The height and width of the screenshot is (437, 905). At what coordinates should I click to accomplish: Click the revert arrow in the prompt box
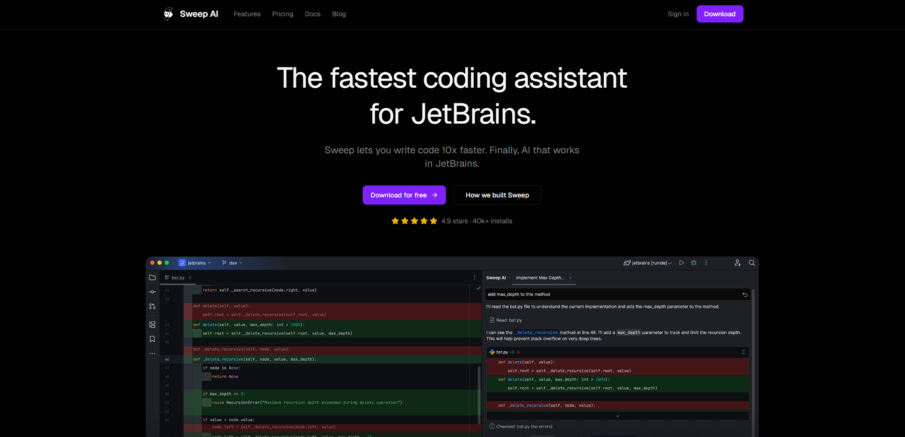(x=745, y=295)
